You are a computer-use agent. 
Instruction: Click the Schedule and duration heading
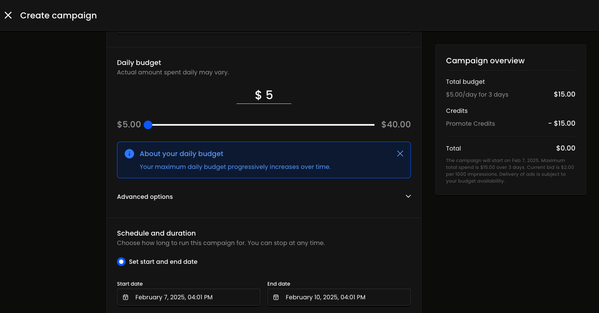click(x=156, y=233)
